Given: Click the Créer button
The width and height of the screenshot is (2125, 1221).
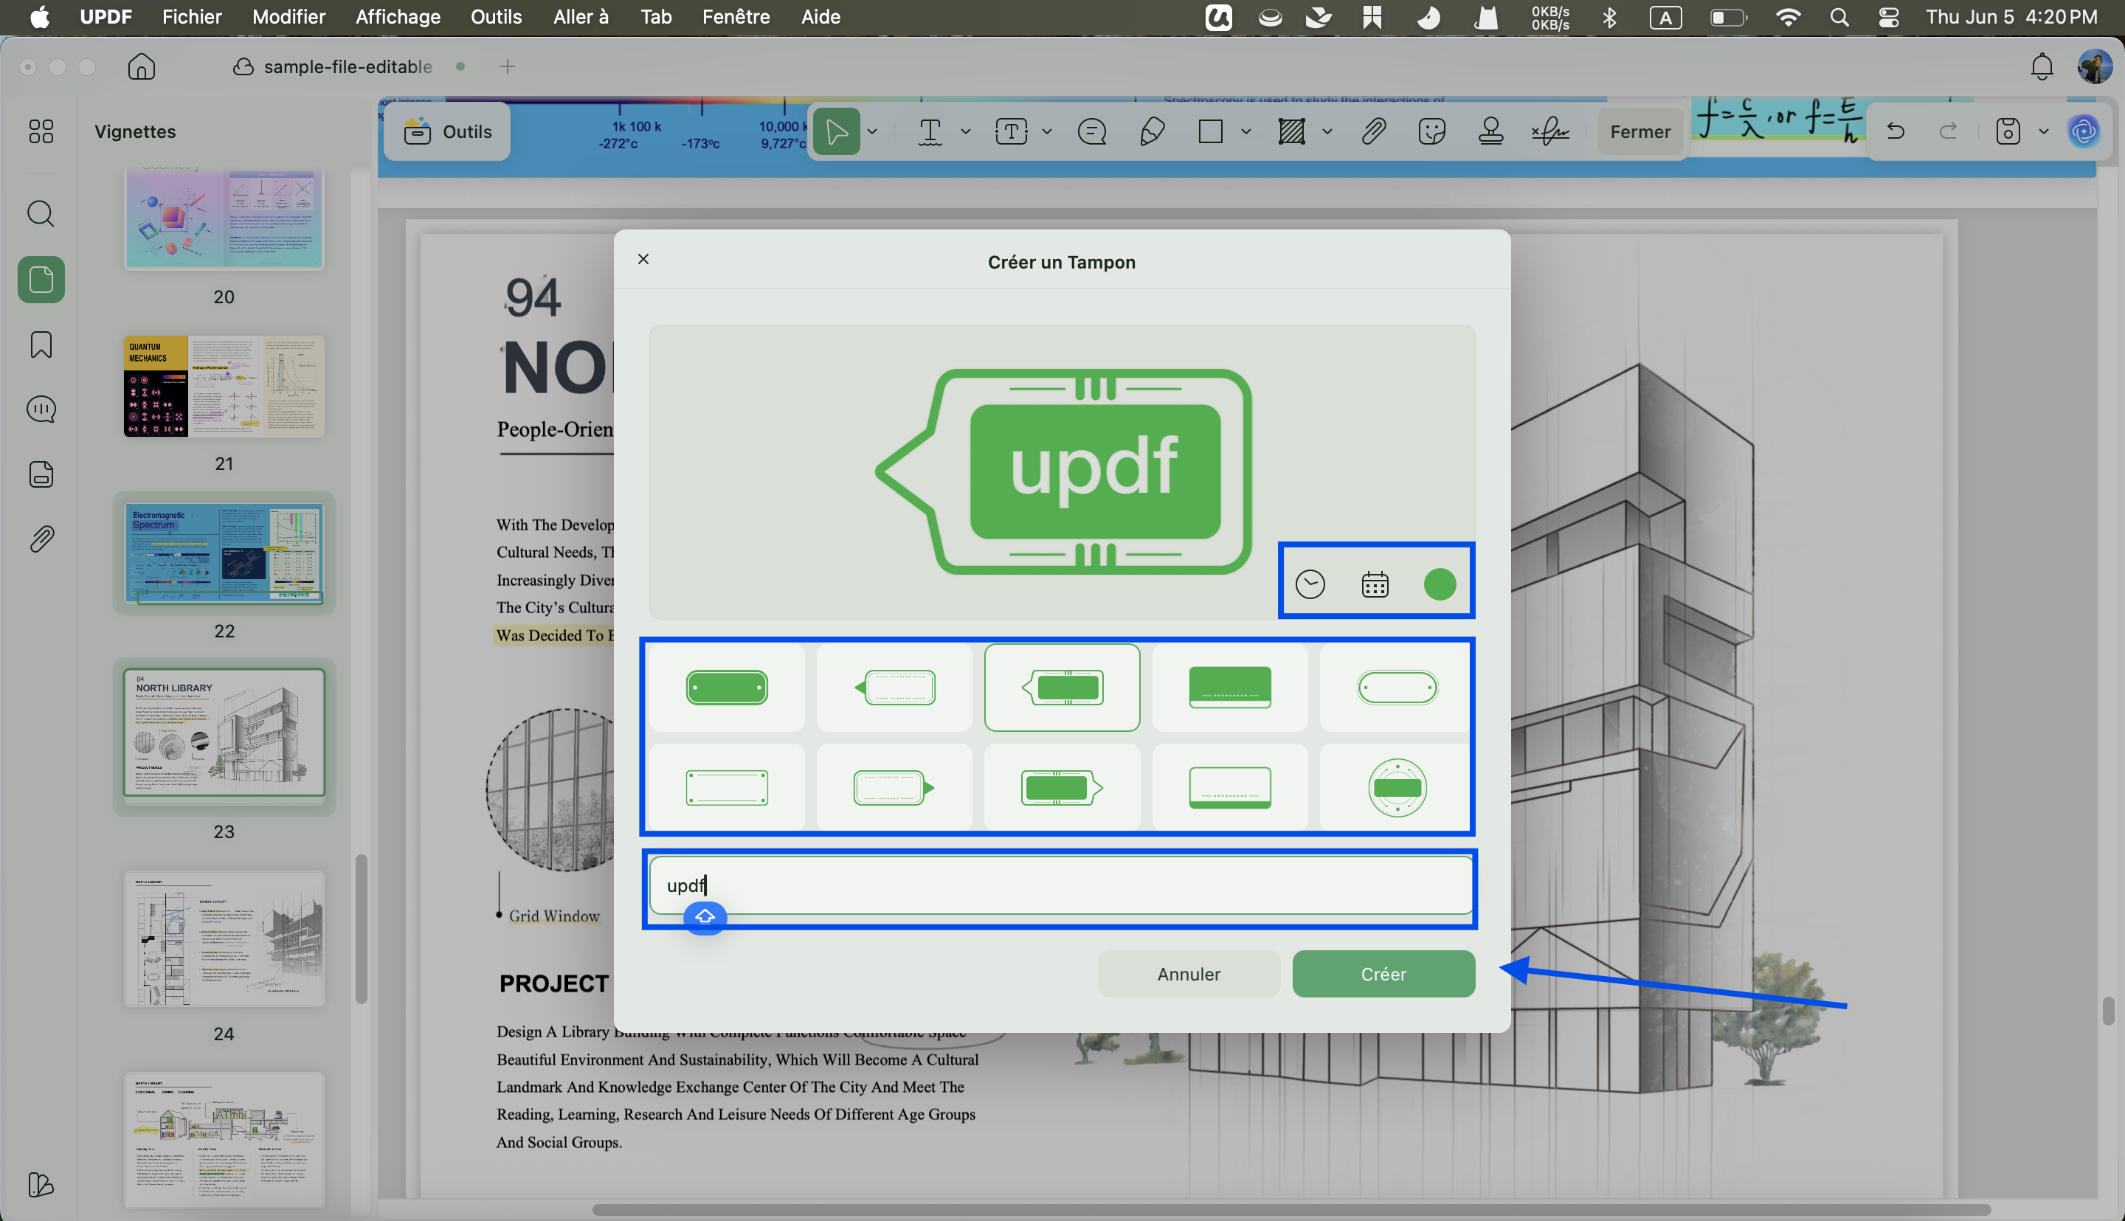Looking at the screenshot, I should 1383,974.
